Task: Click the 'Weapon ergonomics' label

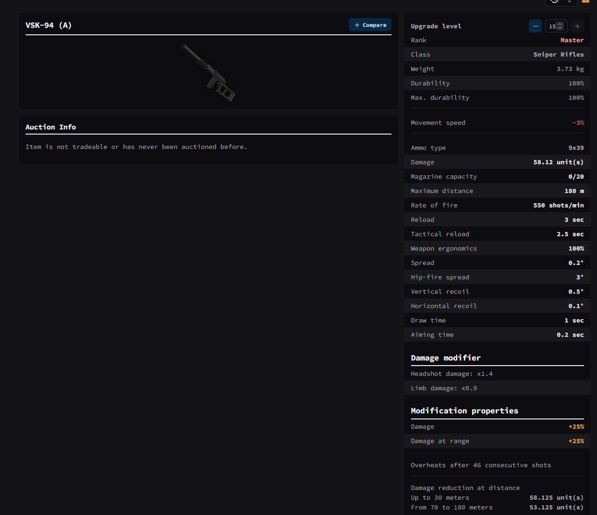Action: pyautogui.click(x=444, y=249)
